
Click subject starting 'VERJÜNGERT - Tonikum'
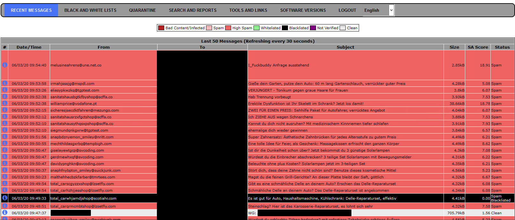coord(298,90)
